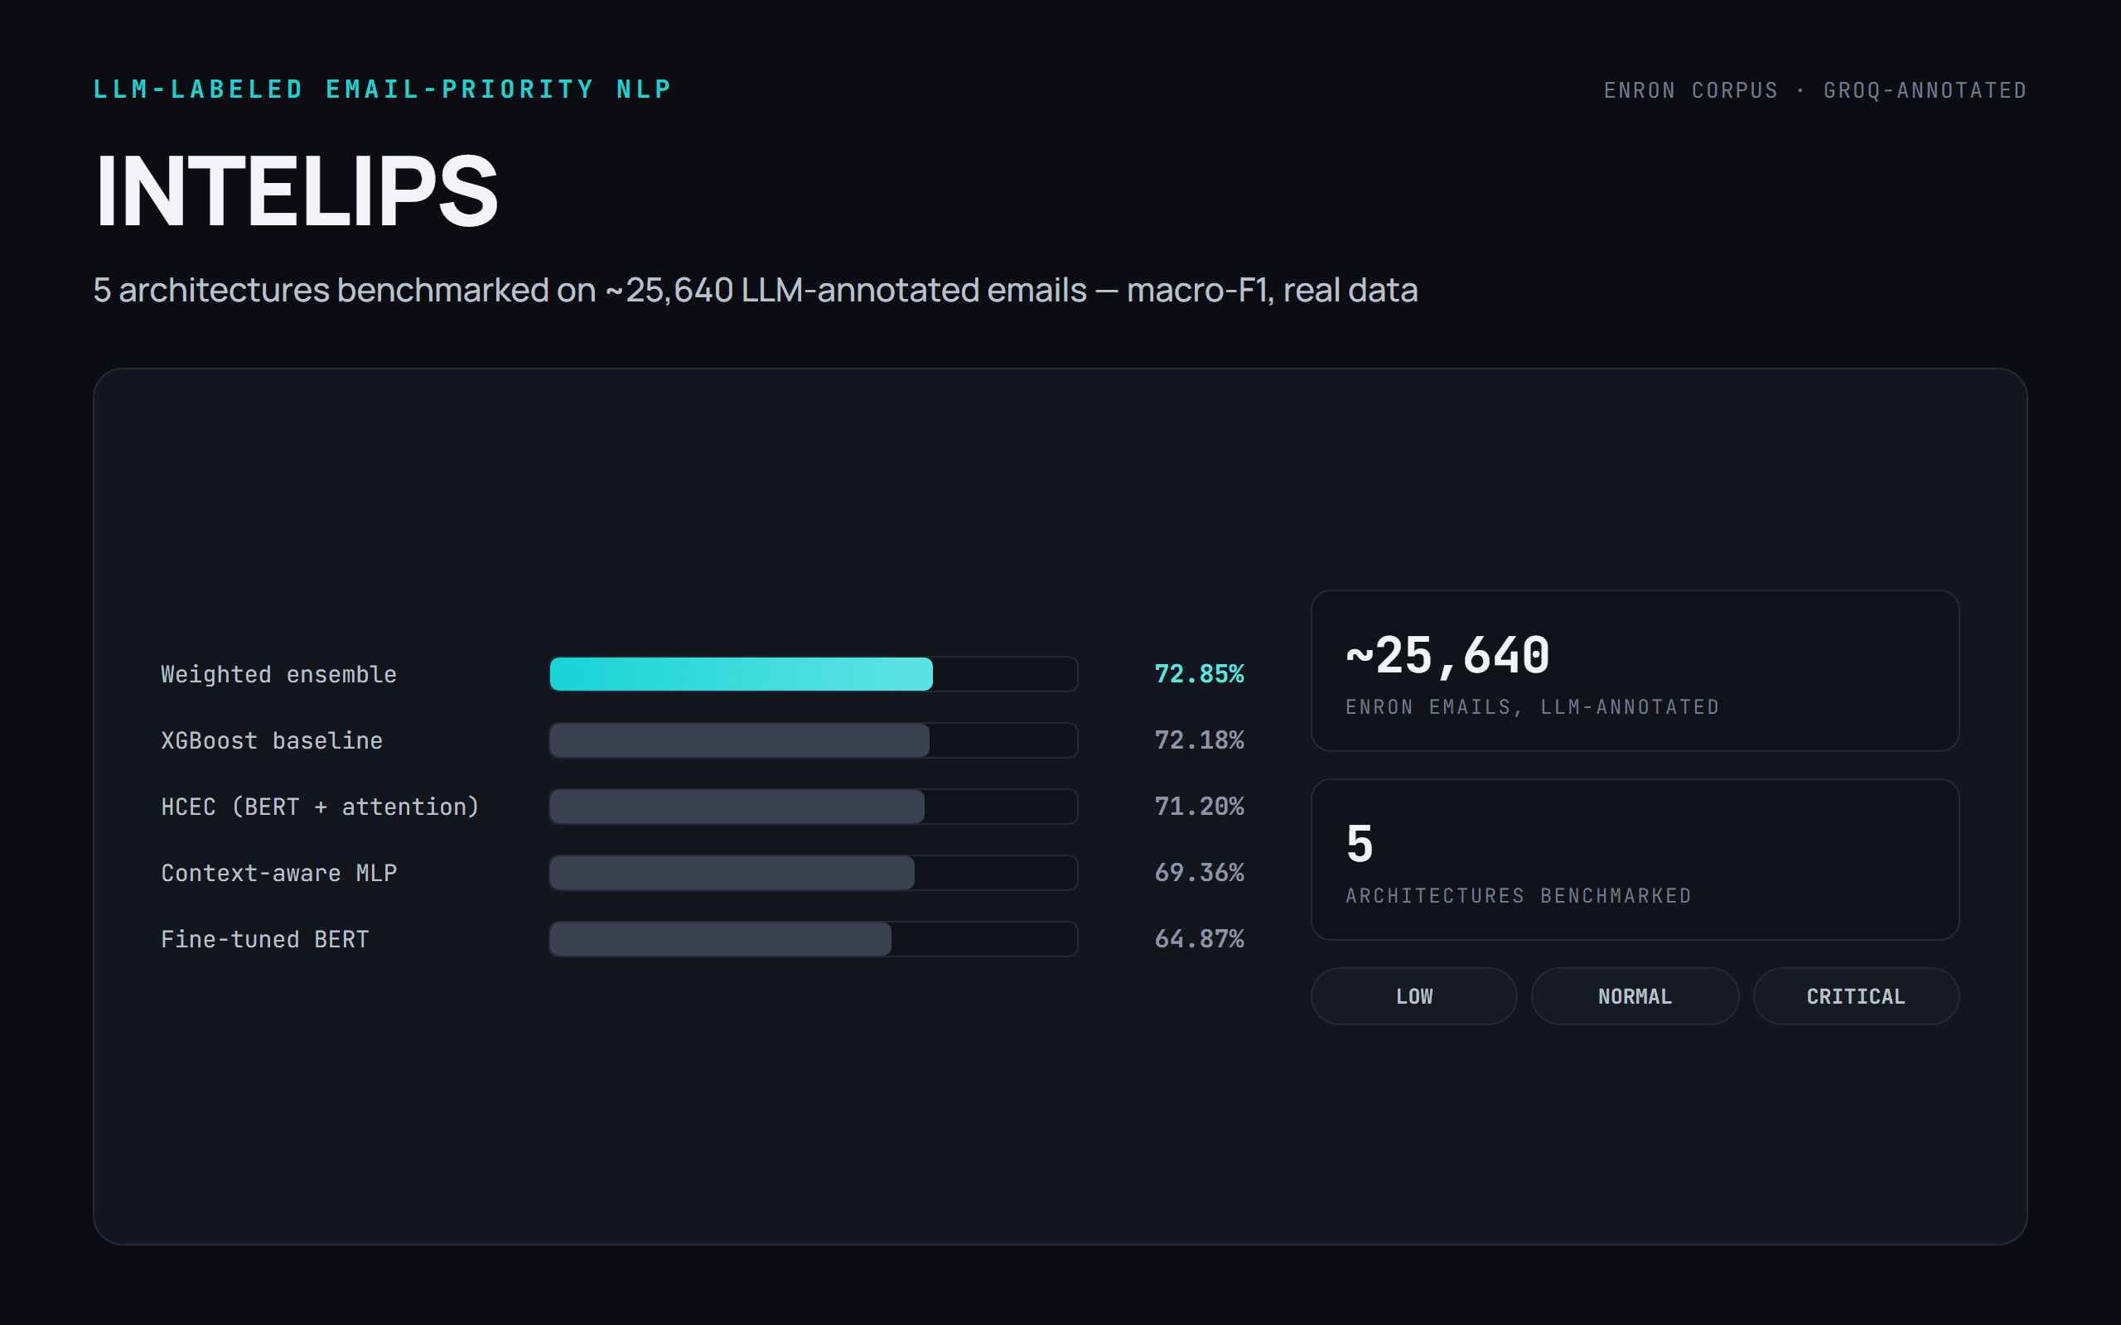
Task: Click the ENRON EMAILS, LLM-ANNOTATED caption
Action: tap(1532, 707)
